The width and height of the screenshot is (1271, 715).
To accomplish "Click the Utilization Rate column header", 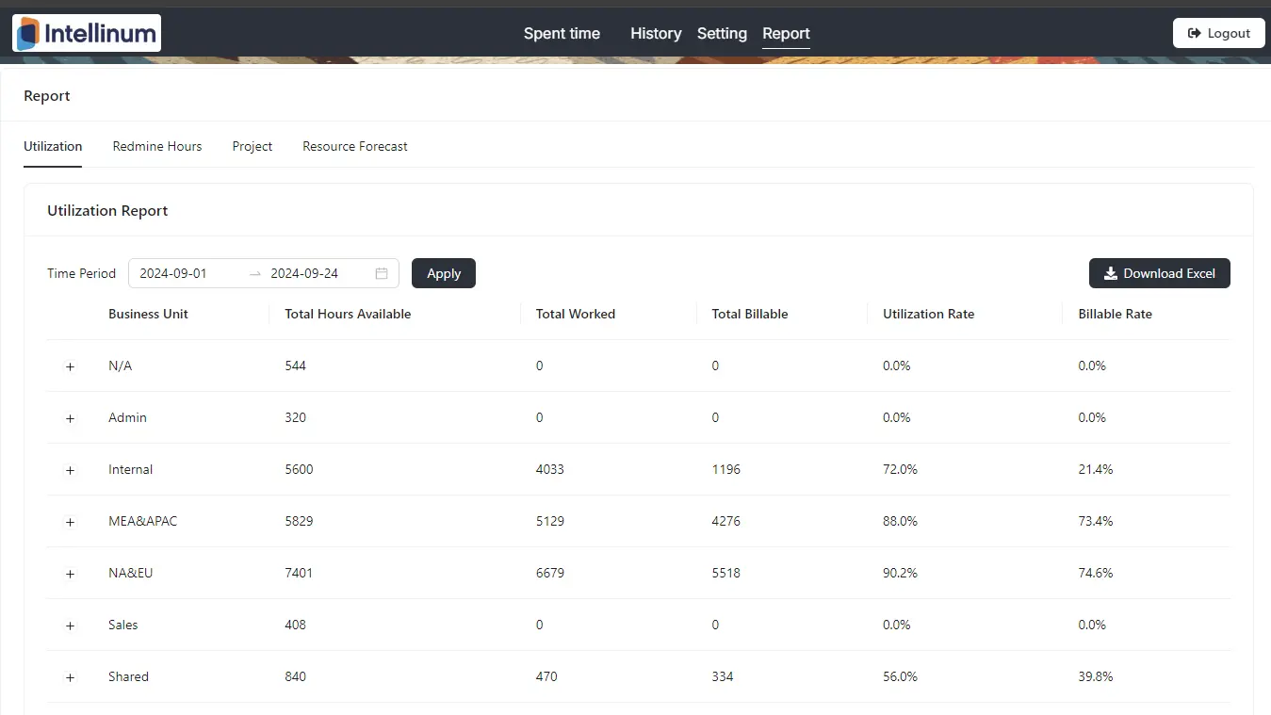I will click(x=928, y=314).
